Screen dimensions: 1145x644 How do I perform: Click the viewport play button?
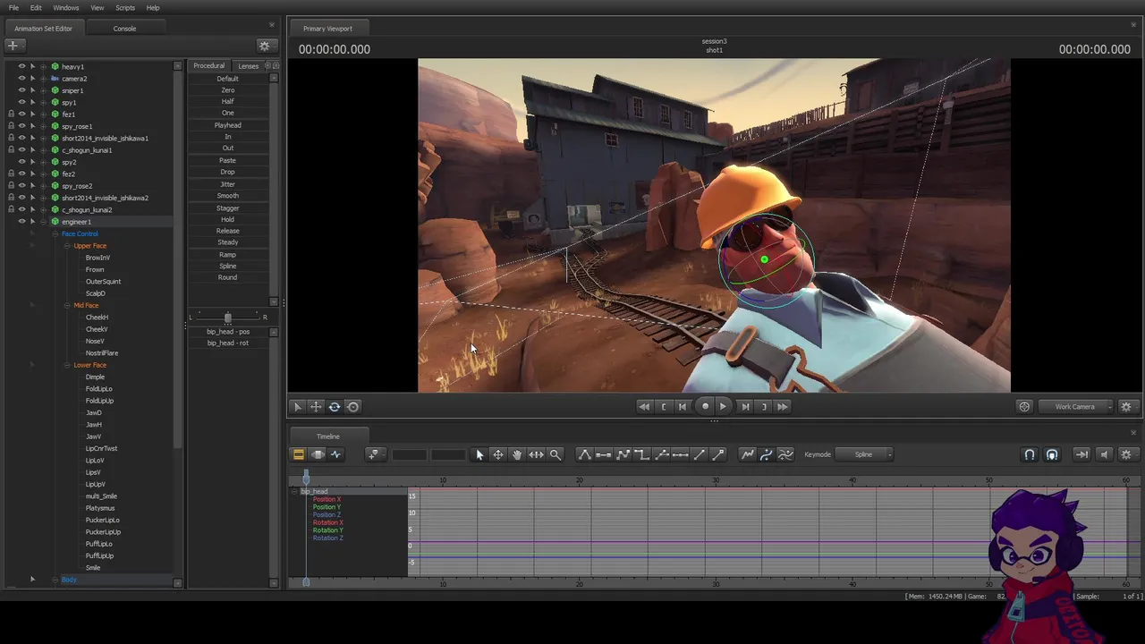click(724, 406)
